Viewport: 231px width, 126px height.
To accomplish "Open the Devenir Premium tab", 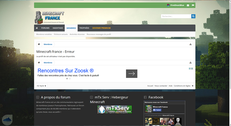I will pos(101,28).
